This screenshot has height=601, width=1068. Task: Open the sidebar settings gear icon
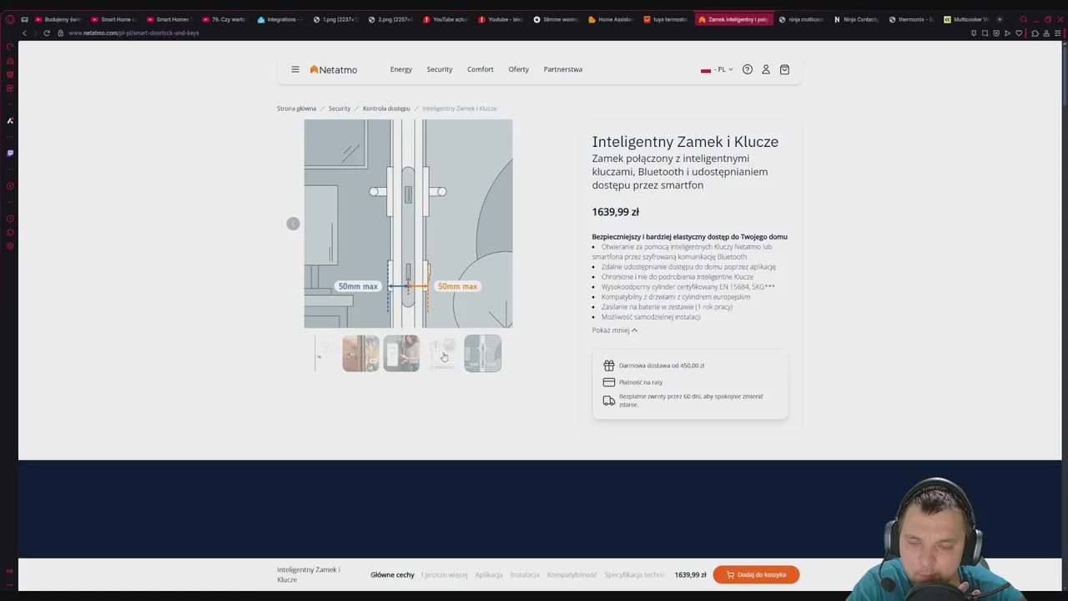pos(10,246)
